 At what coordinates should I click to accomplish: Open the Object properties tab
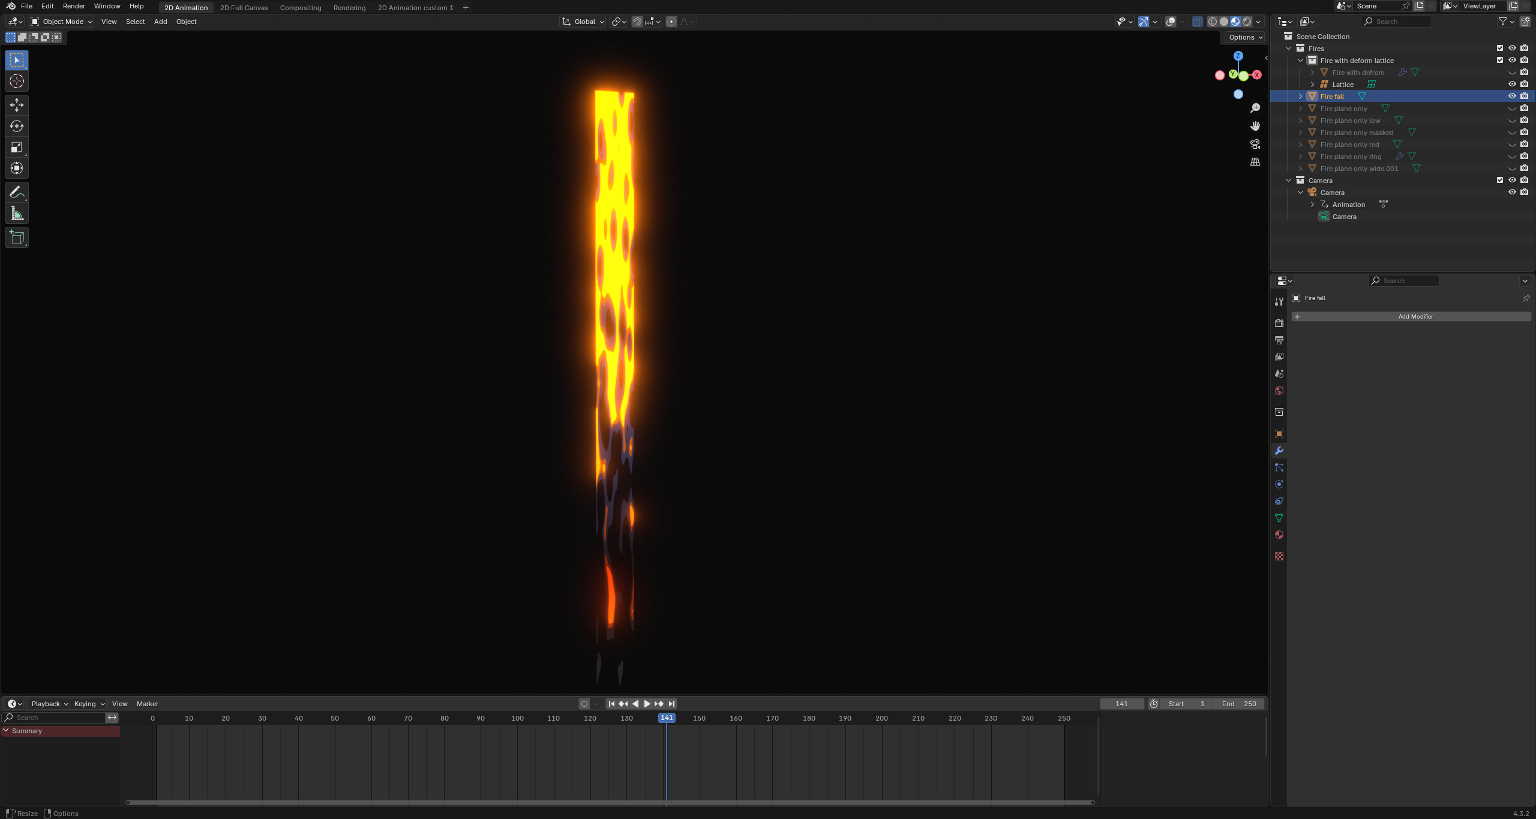click(1279, 434)
